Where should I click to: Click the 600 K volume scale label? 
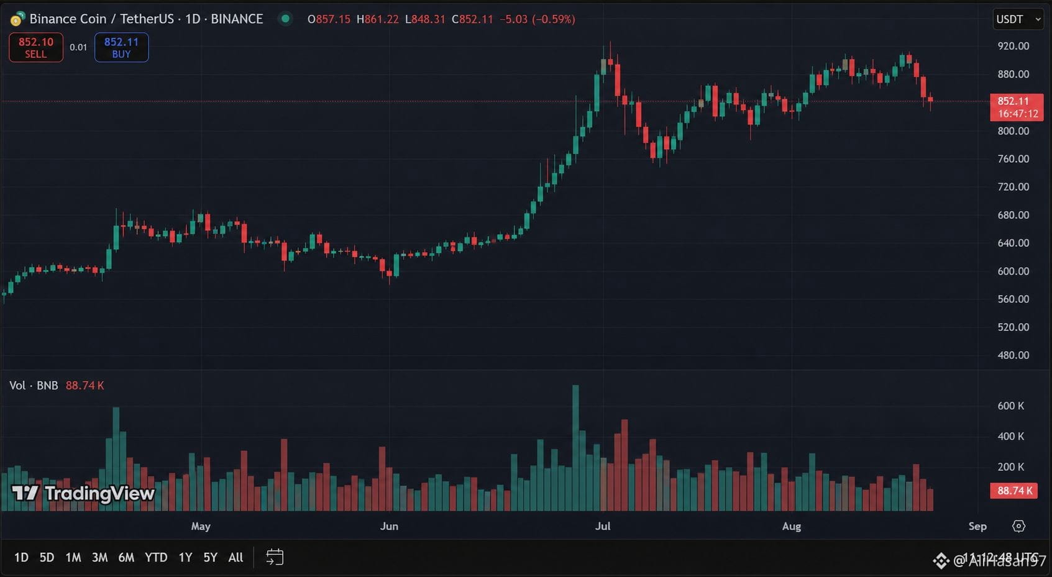point(1010,406)
